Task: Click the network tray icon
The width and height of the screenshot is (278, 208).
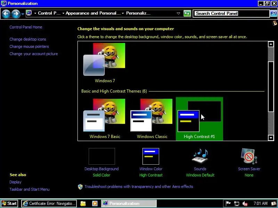Action: coord(237,203)
